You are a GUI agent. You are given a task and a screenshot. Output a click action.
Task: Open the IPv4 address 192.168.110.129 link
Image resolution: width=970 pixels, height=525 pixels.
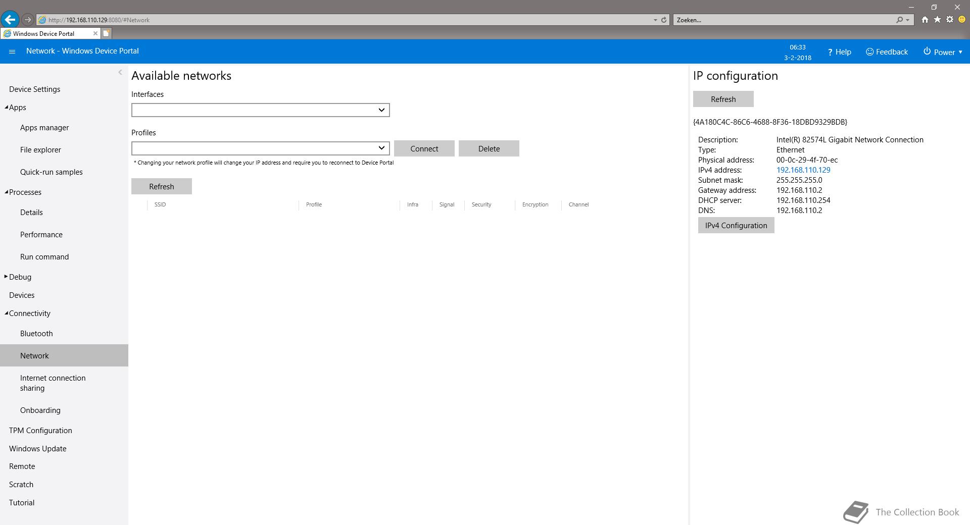[803, 170]
